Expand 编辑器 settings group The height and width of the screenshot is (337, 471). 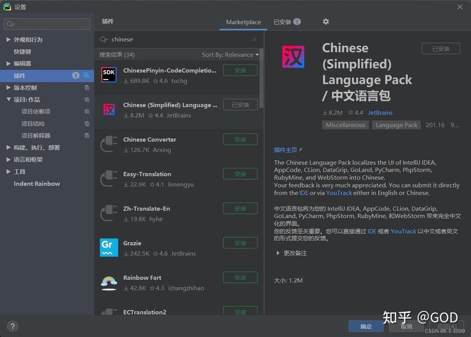[8, 64]
